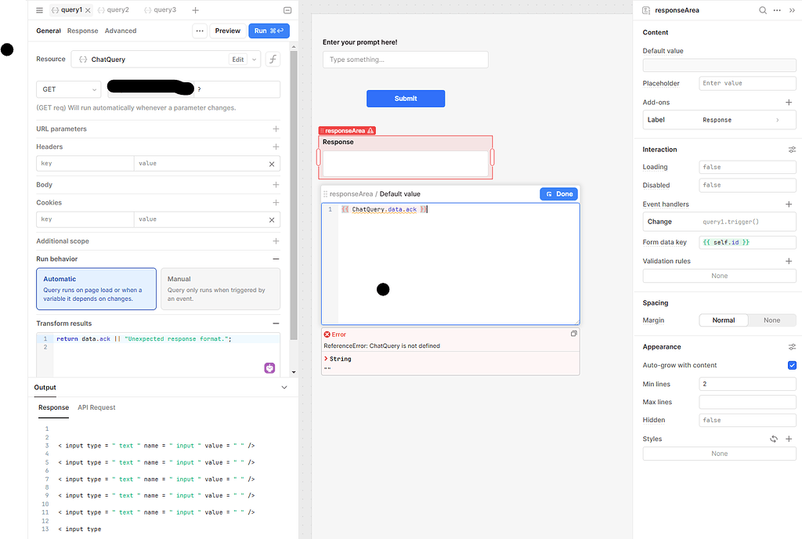Open the API Request output tab
Image resolution: width=802 pixels, height=539 pixels.
tap(96, 407)
